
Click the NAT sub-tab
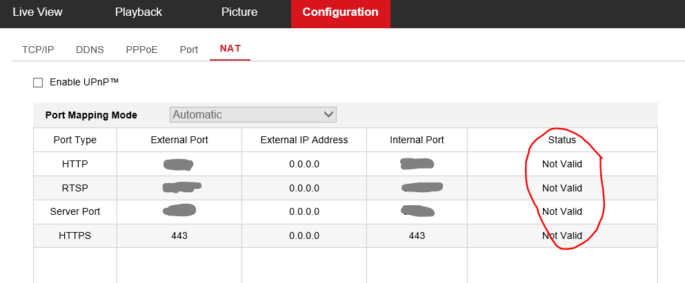[x=230, y=49]
